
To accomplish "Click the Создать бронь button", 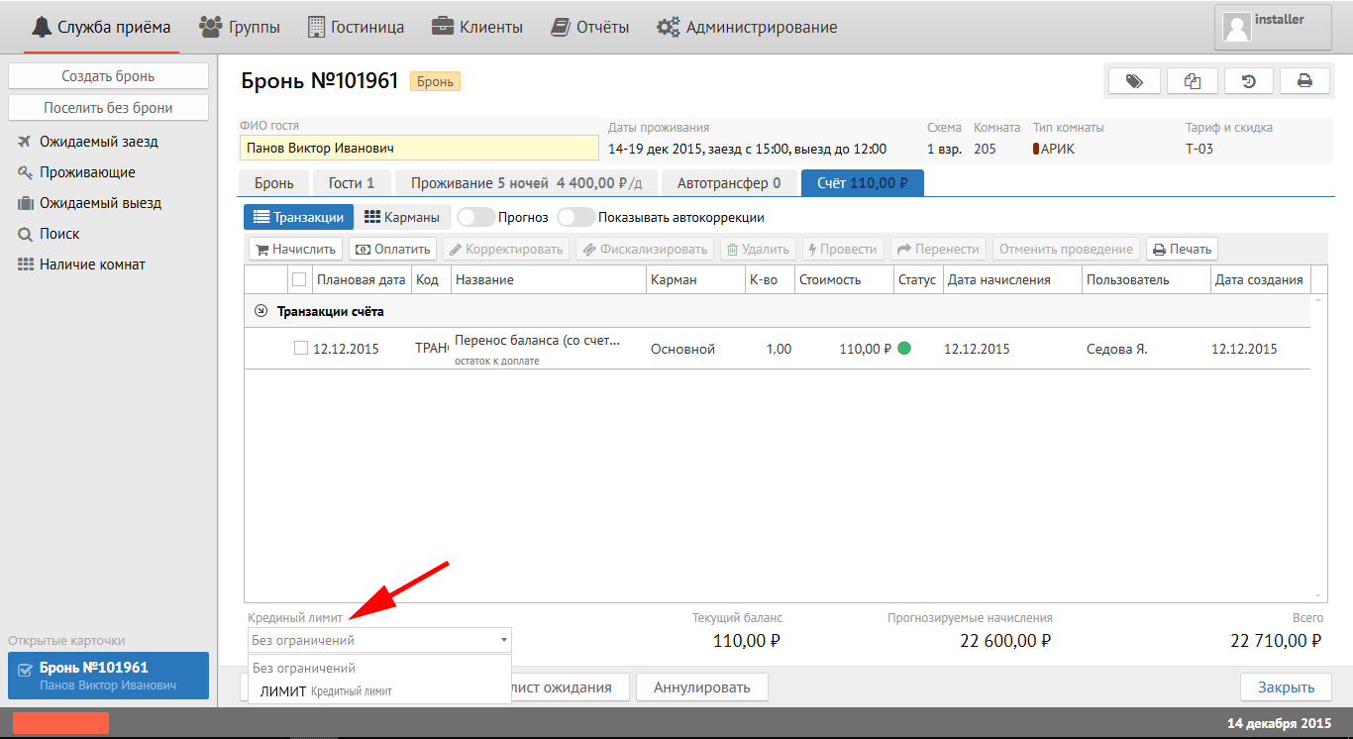I will coord(108,76).
